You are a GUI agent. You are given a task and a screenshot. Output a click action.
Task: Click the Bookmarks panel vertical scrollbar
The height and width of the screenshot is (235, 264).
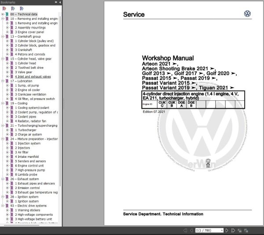tap(60, 101)
